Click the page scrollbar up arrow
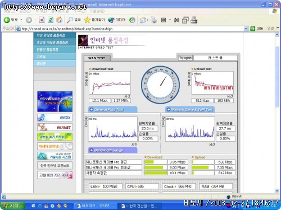Image resolution: width=281 pixels, height=210 pixels. [x=277, y=35]
